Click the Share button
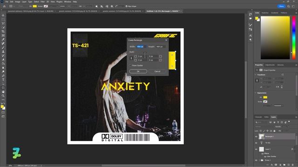Viewport: 298px width, 167px height. pos(281,6)
